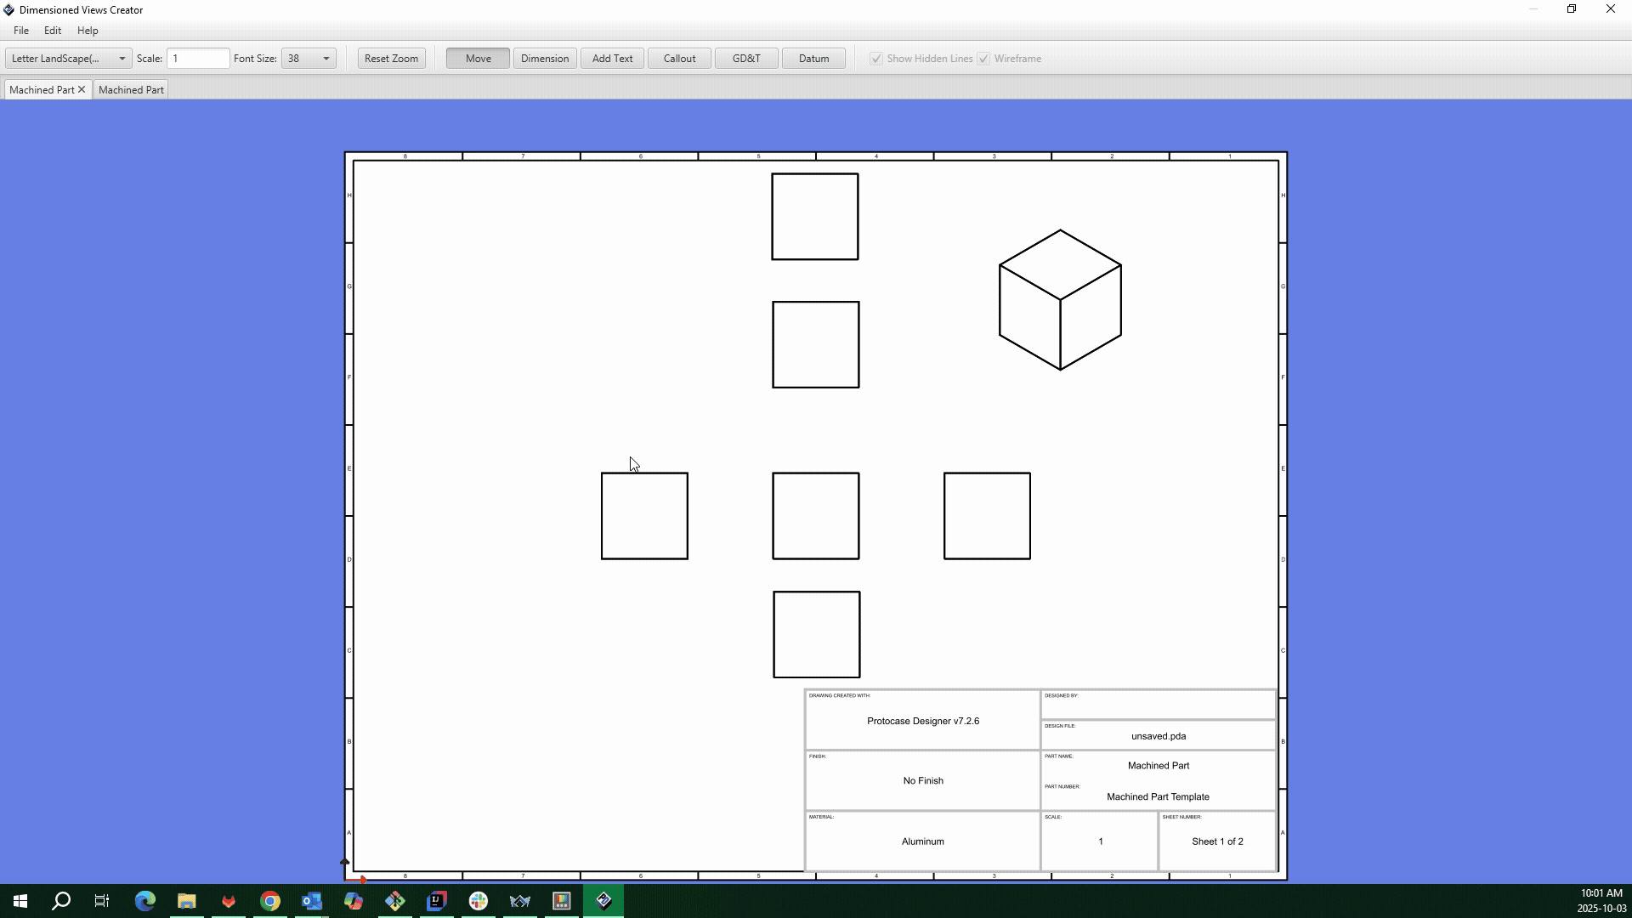The height and width of the screenshot is (918, 1632).
Task: Open Outlook from the taskbar
Action: [x=311, y=901]
